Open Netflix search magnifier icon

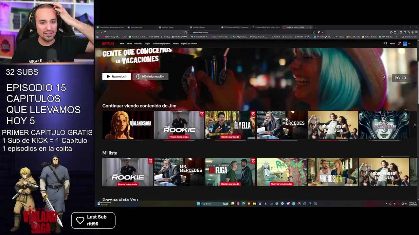point(386,43)
